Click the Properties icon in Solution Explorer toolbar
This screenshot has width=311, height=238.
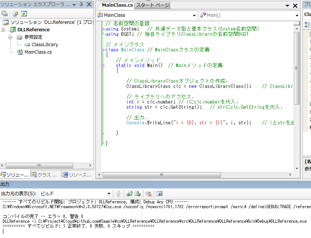pos(4,13)
